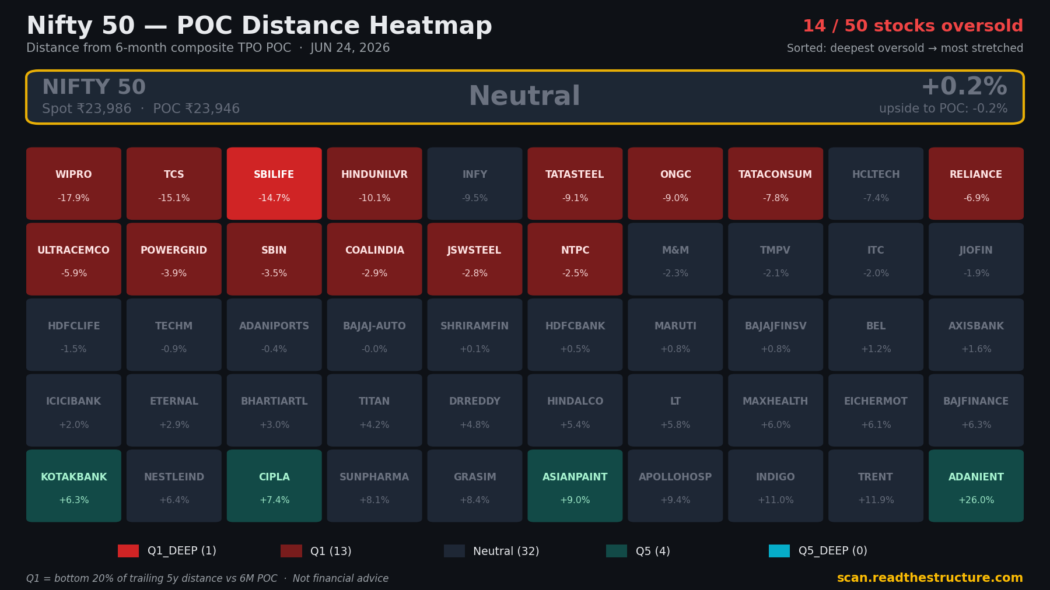Screen dimensions: 1050x590
Task: Click the green Q5 legend swatch
Action: [x=617, y=551]
